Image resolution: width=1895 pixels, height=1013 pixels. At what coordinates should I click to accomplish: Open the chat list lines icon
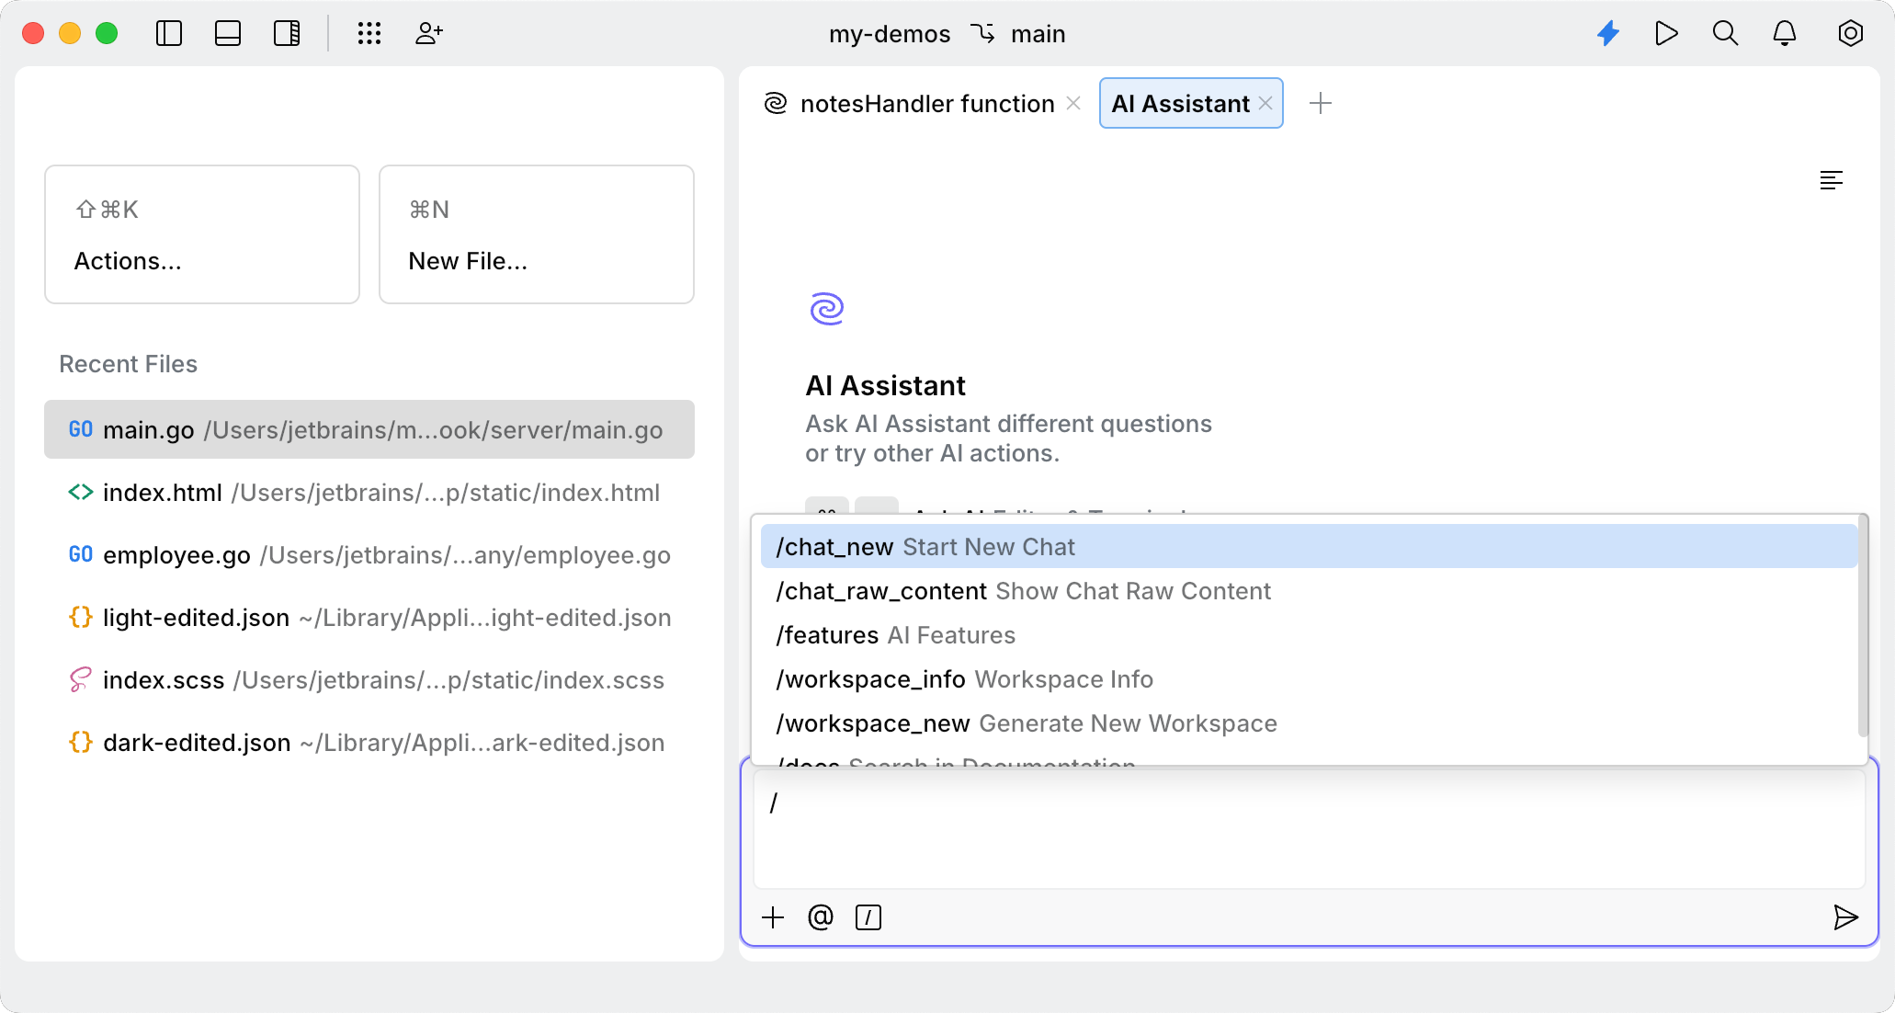tap(1832, 180)
